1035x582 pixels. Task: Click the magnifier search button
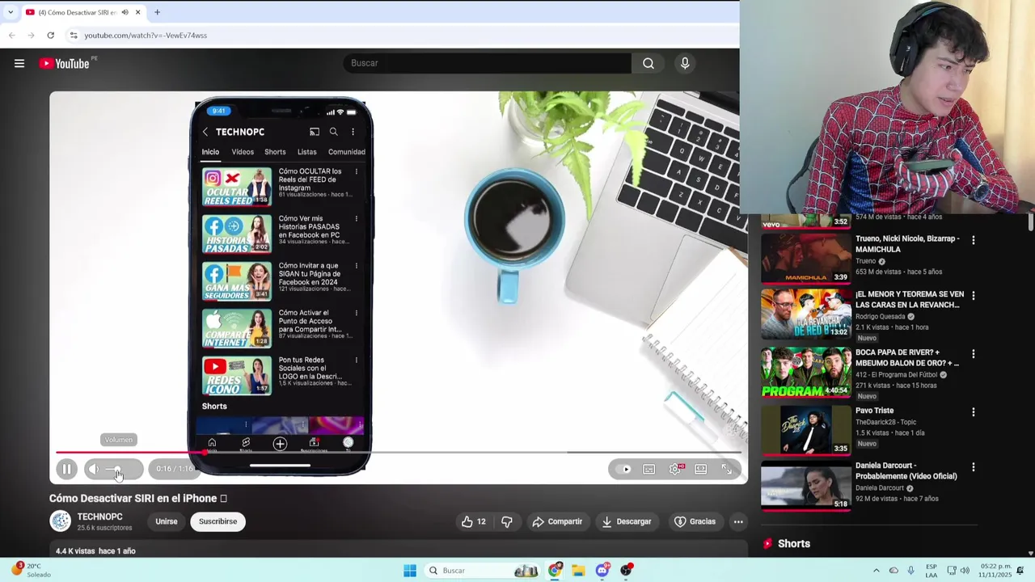coord(648,63)
